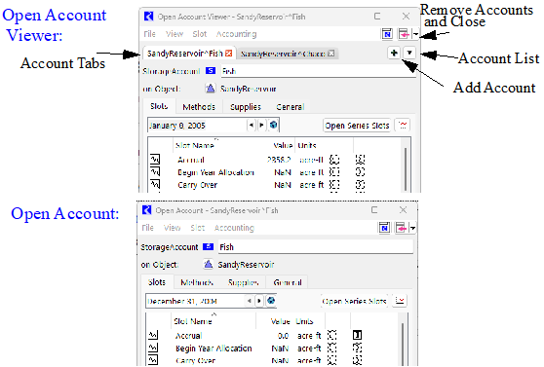The height and width of the screenshot is (367, 544).
Task: Click Accrual I flag icon in Open Account window
Action: coord(357,335)
